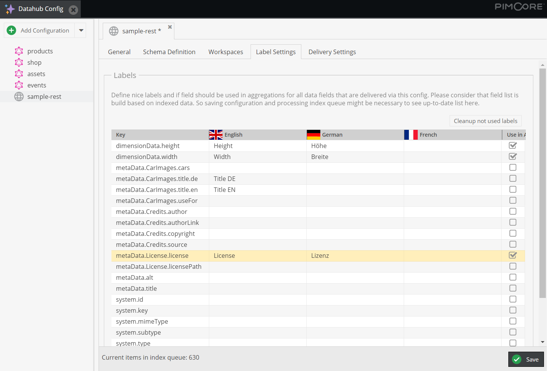
Task: Select the events configuration icon
Action: 19,85
